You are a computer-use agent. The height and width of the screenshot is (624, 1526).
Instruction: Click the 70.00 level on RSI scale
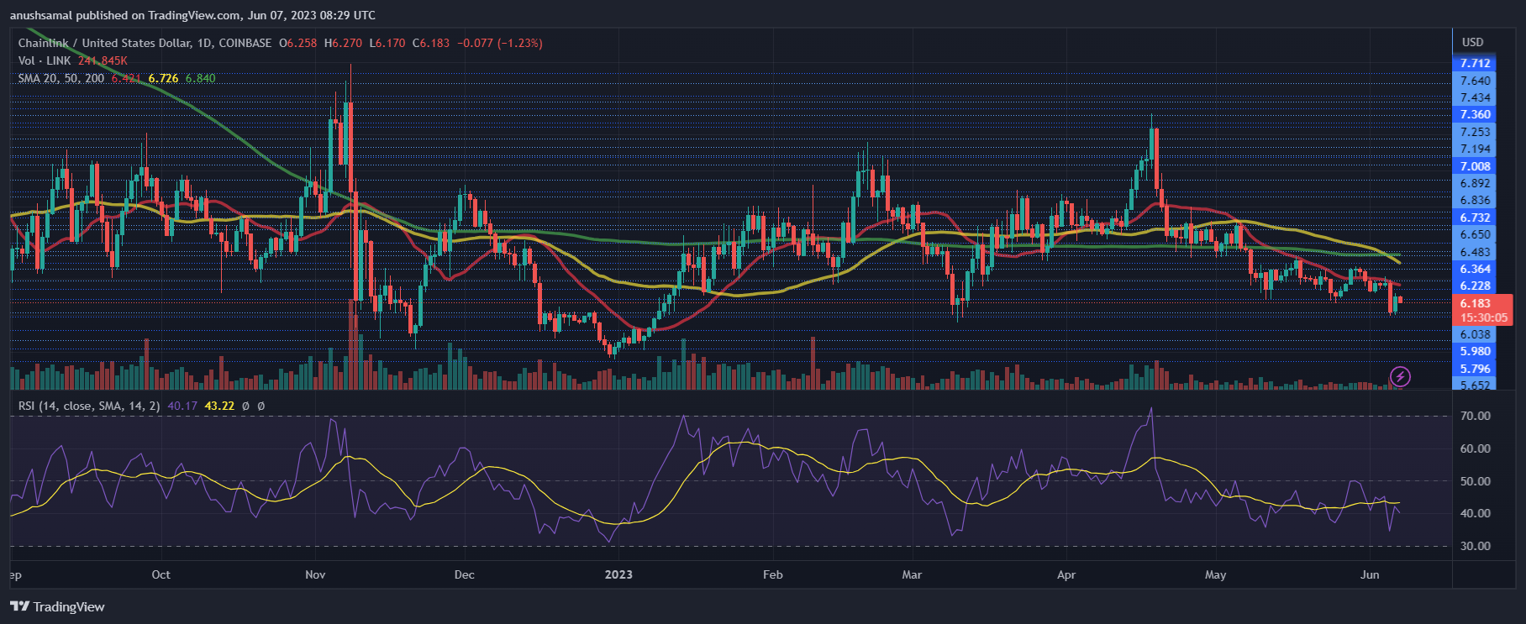point(1475,416)
